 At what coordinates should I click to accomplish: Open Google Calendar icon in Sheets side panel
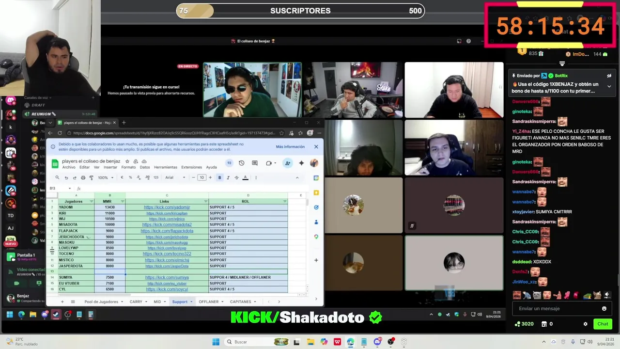click(316, 178)
